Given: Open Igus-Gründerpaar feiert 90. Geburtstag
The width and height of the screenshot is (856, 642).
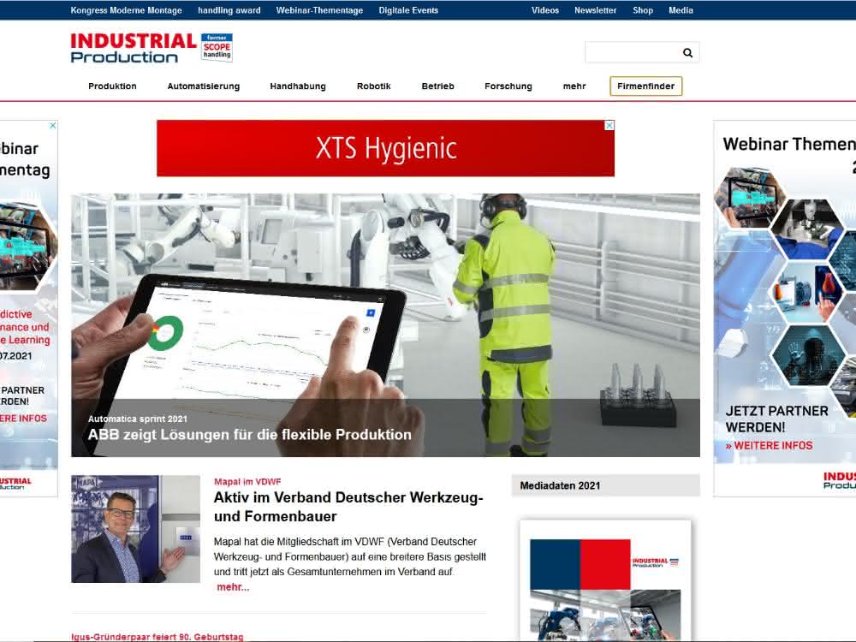Looking at the screenshot, I should [158, 637].
